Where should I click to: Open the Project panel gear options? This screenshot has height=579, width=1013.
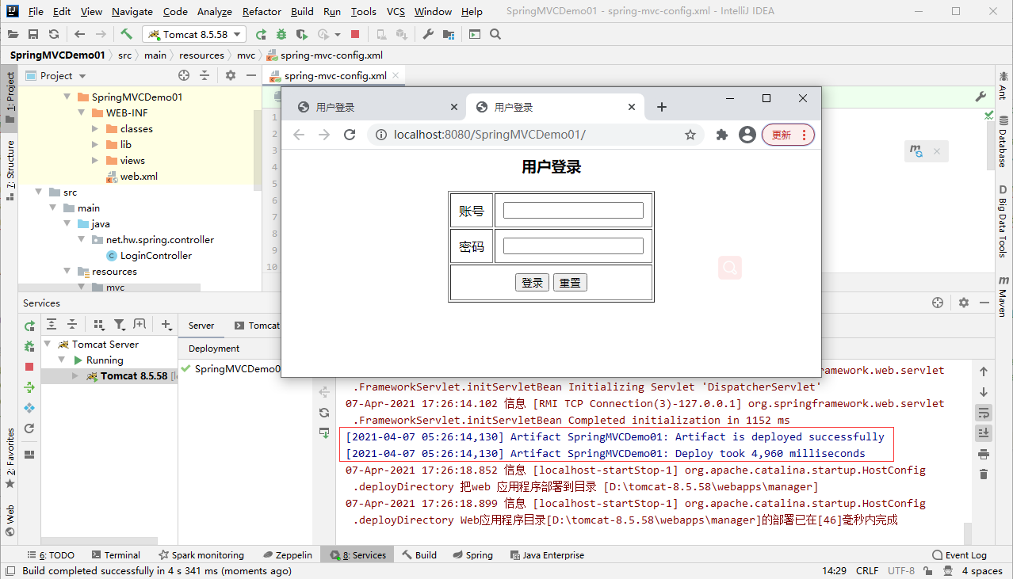231,75
